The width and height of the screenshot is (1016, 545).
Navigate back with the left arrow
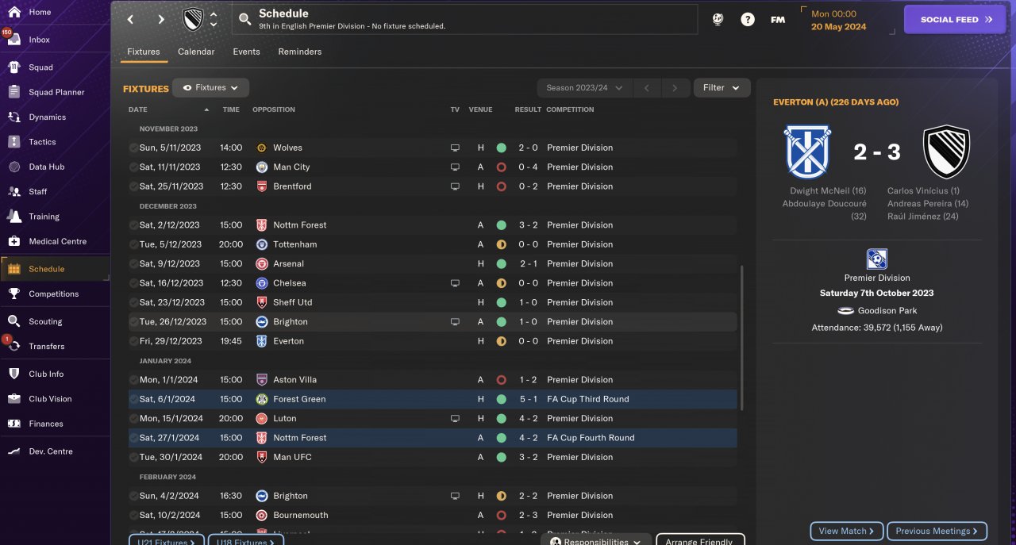pos(131,20)
